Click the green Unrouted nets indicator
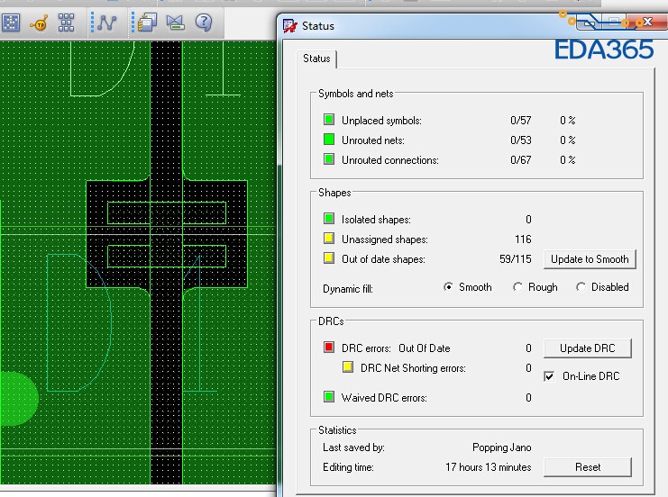Screen dimensions: 668x497 pyautogui.click(x=329, y=140)
